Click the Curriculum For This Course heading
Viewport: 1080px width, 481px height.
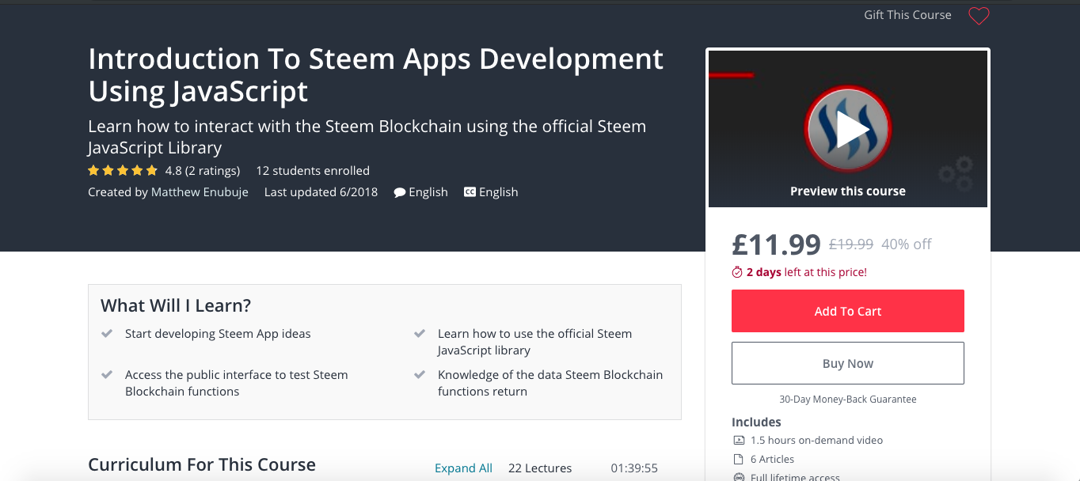(202, 465)
